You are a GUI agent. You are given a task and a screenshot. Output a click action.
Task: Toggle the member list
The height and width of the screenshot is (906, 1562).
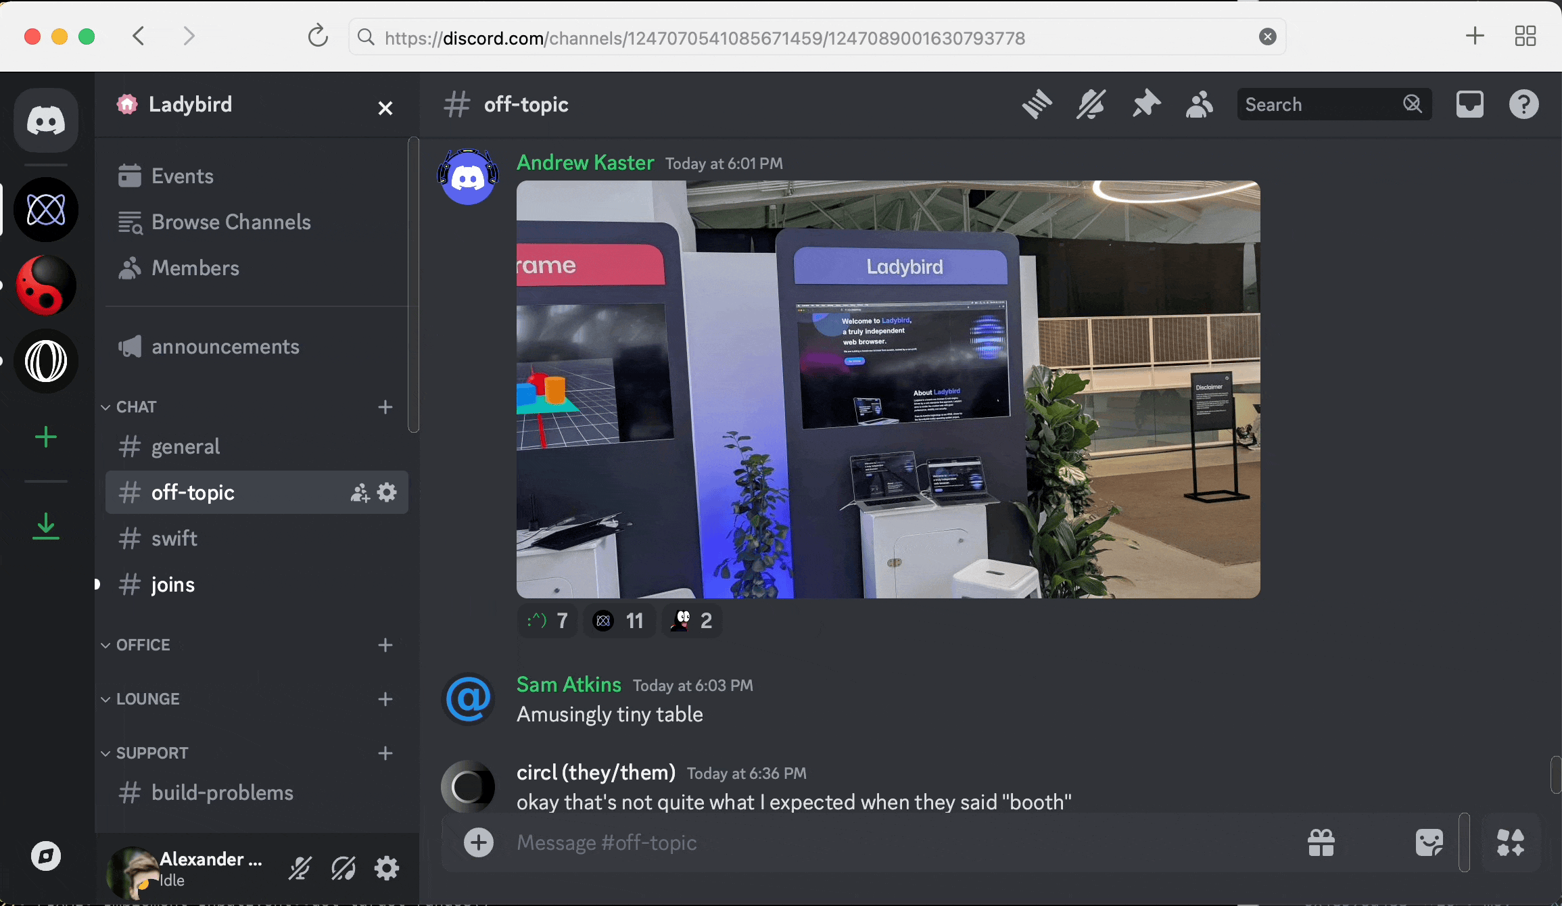coord(1198,104)
